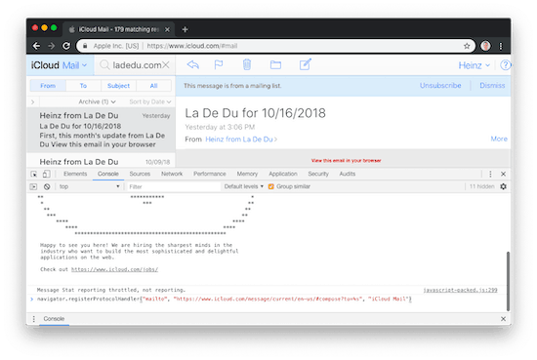
Task: Click the browser forward arrow
Action: click(x=52, y=46)
